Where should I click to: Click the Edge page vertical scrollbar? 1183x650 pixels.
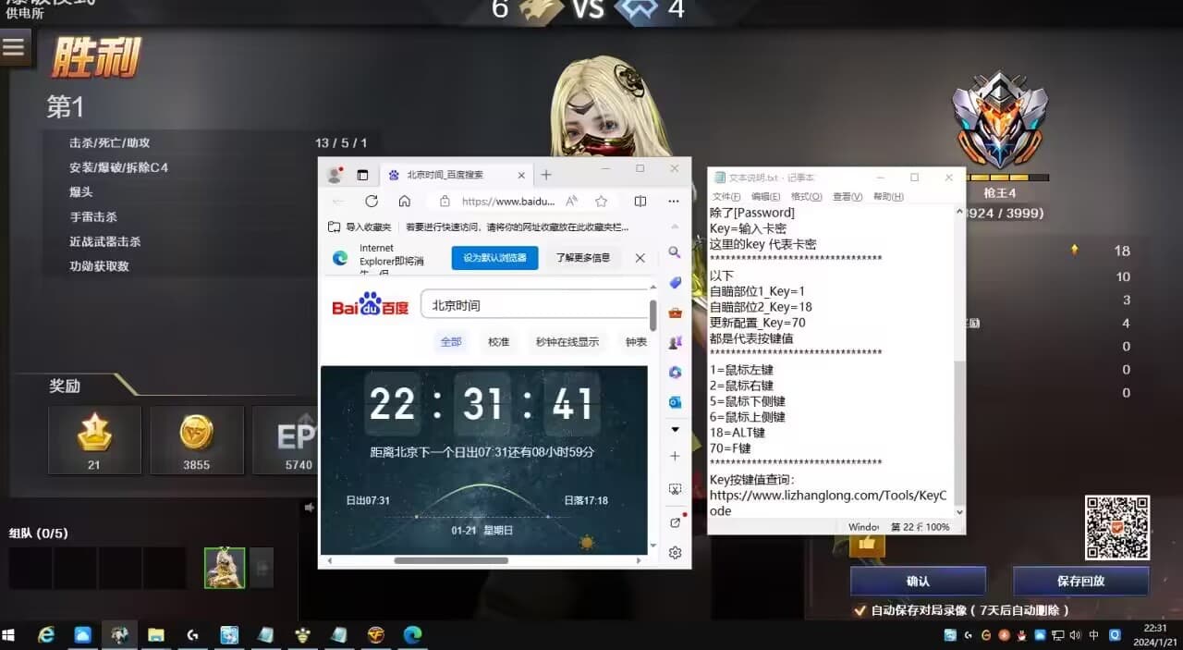tap(652, 314)
